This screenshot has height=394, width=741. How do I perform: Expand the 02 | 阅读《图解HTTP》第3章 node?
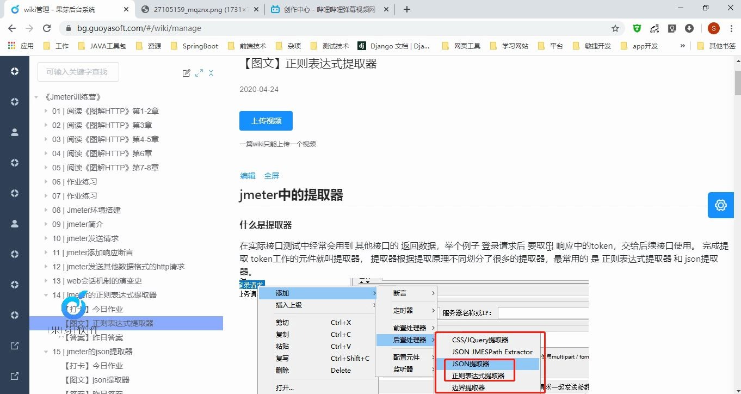point(46,125)
